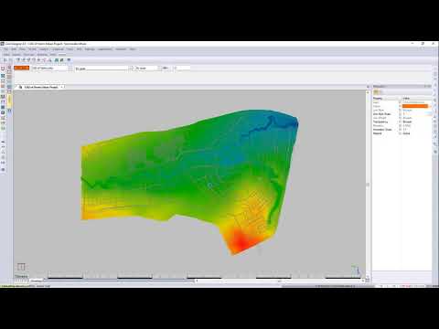Select the Material property row
439x329 pixels.
coord(402,133)
